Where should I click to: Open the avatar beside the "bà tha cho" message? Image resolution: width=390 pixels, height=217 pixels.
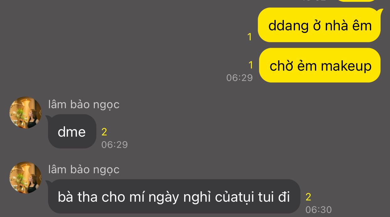25,178
